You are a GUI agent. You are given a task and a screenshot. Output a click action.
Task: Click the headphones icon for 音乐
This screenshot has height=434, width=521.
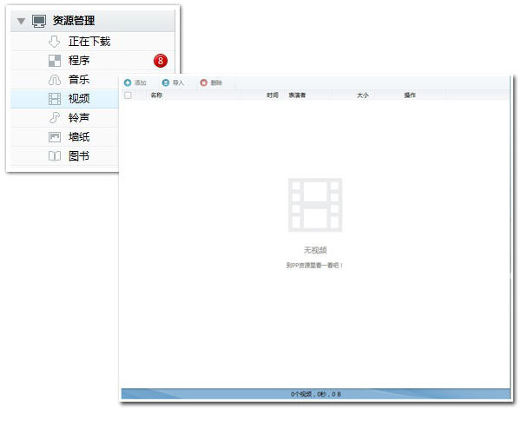[55, 80]
